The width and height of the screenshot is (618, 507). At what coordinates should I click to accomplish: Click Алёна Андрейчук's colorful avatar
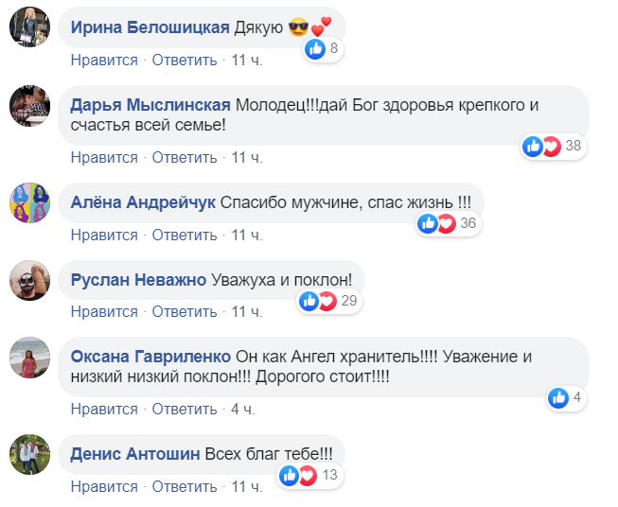coord(29,201)
